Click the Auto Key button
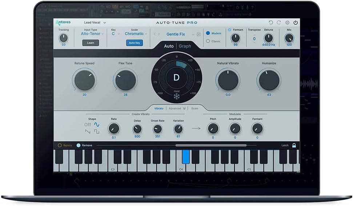Viewport: 353px width, 206px height. (x=135, y=43)
